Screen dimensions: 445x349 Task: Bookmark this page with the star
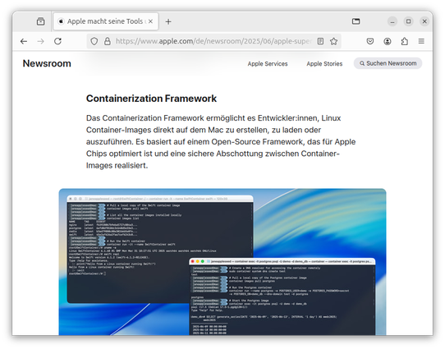click(333, 41)
